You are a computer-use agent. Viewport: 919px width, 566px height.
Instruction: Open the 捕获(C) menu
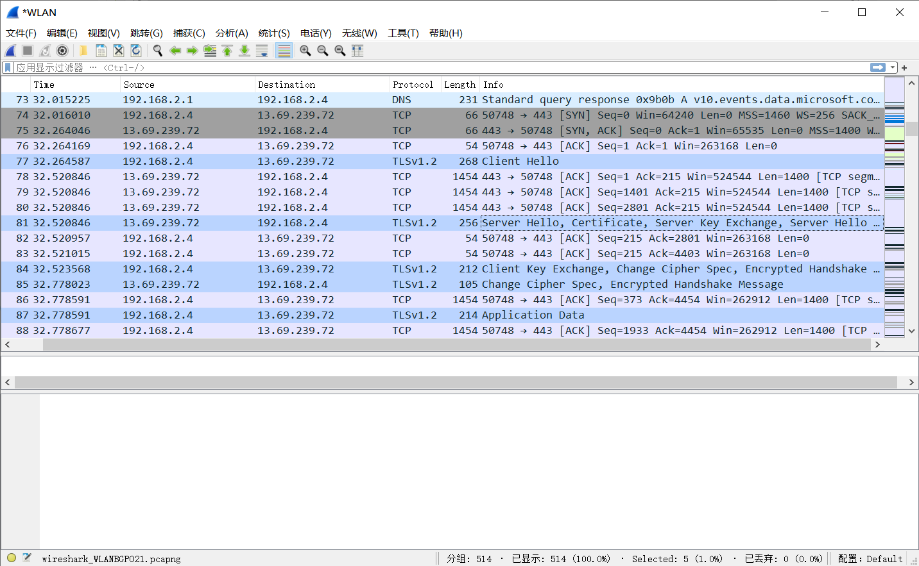pos(189,33)
